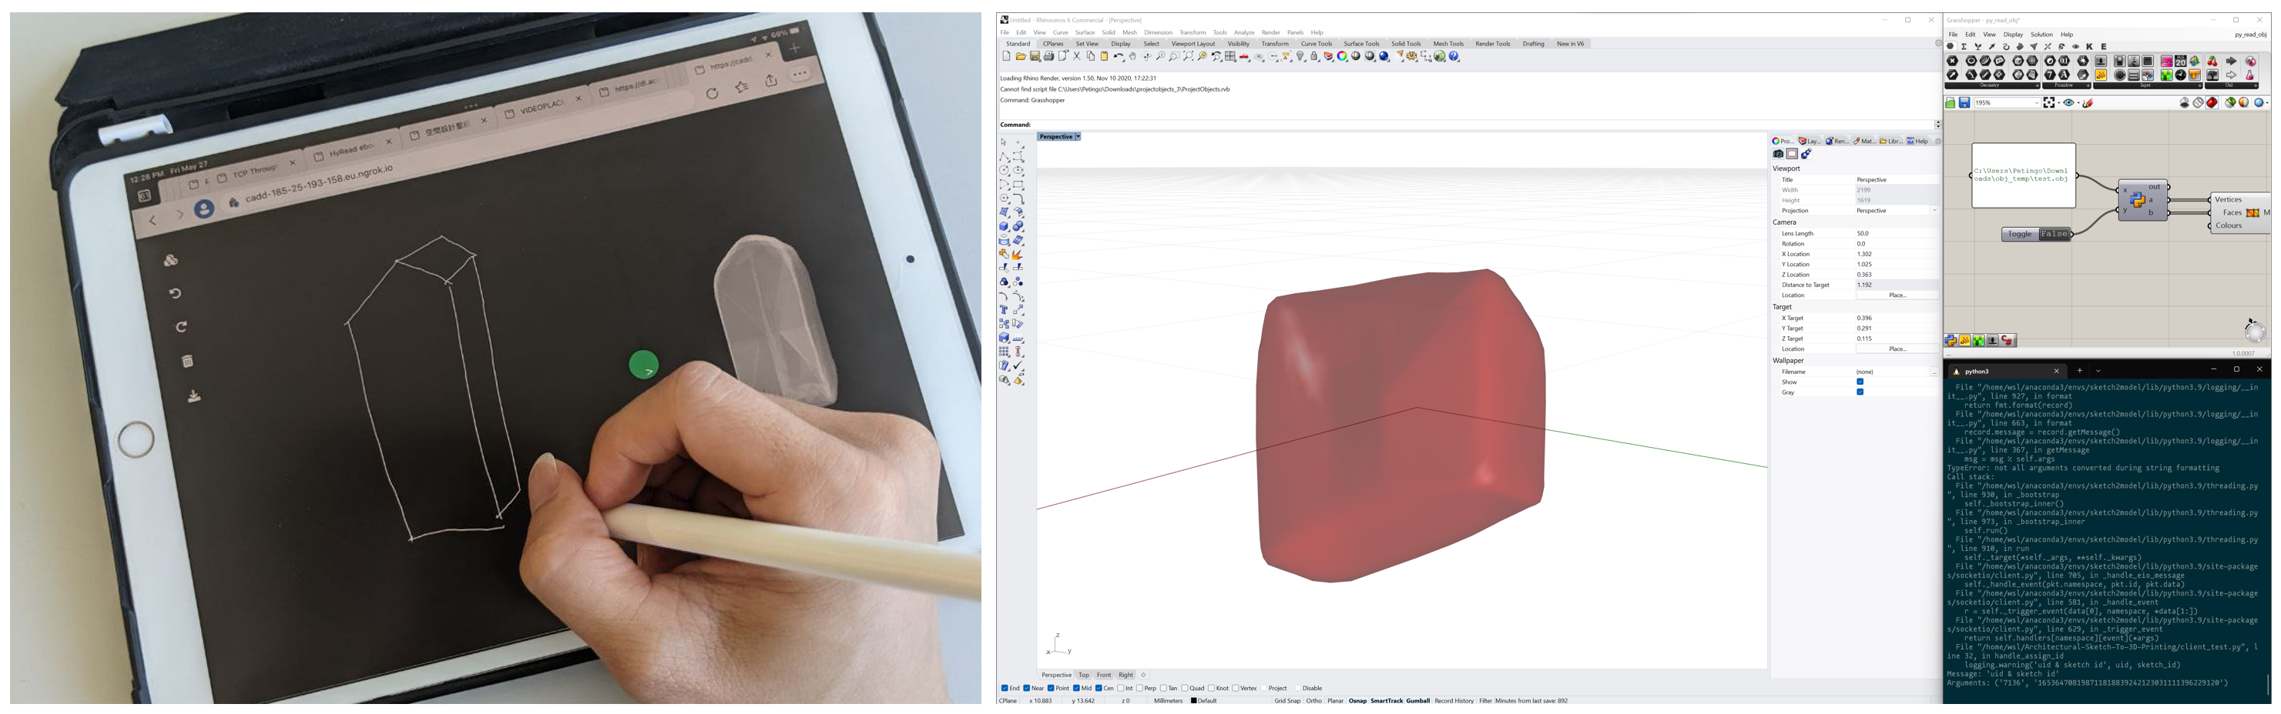Viewport: 2281px width, 714px height.
Task: Click the Grasshopper eye preview icon
Action: pos(2069,104)
